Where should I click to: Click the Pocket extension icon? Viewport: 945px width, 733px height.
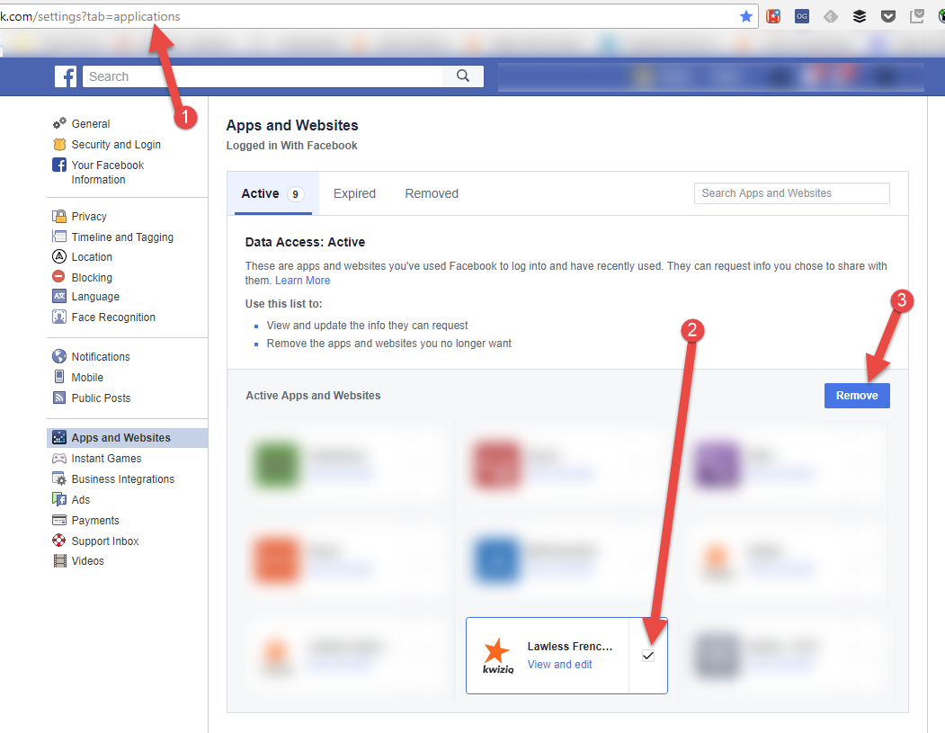click(x=888, y=15)
